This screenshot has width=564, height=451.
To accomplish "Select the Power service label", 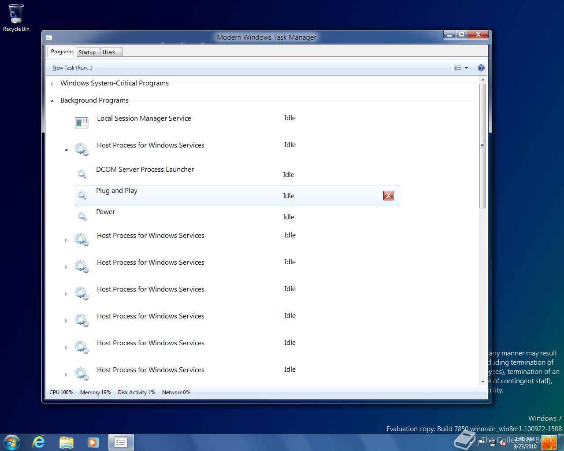I will click(x=106, y=212).
